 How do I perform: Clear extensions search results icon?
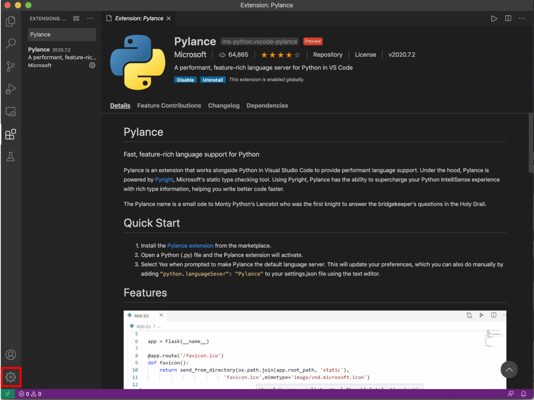(x=76, y=19)
